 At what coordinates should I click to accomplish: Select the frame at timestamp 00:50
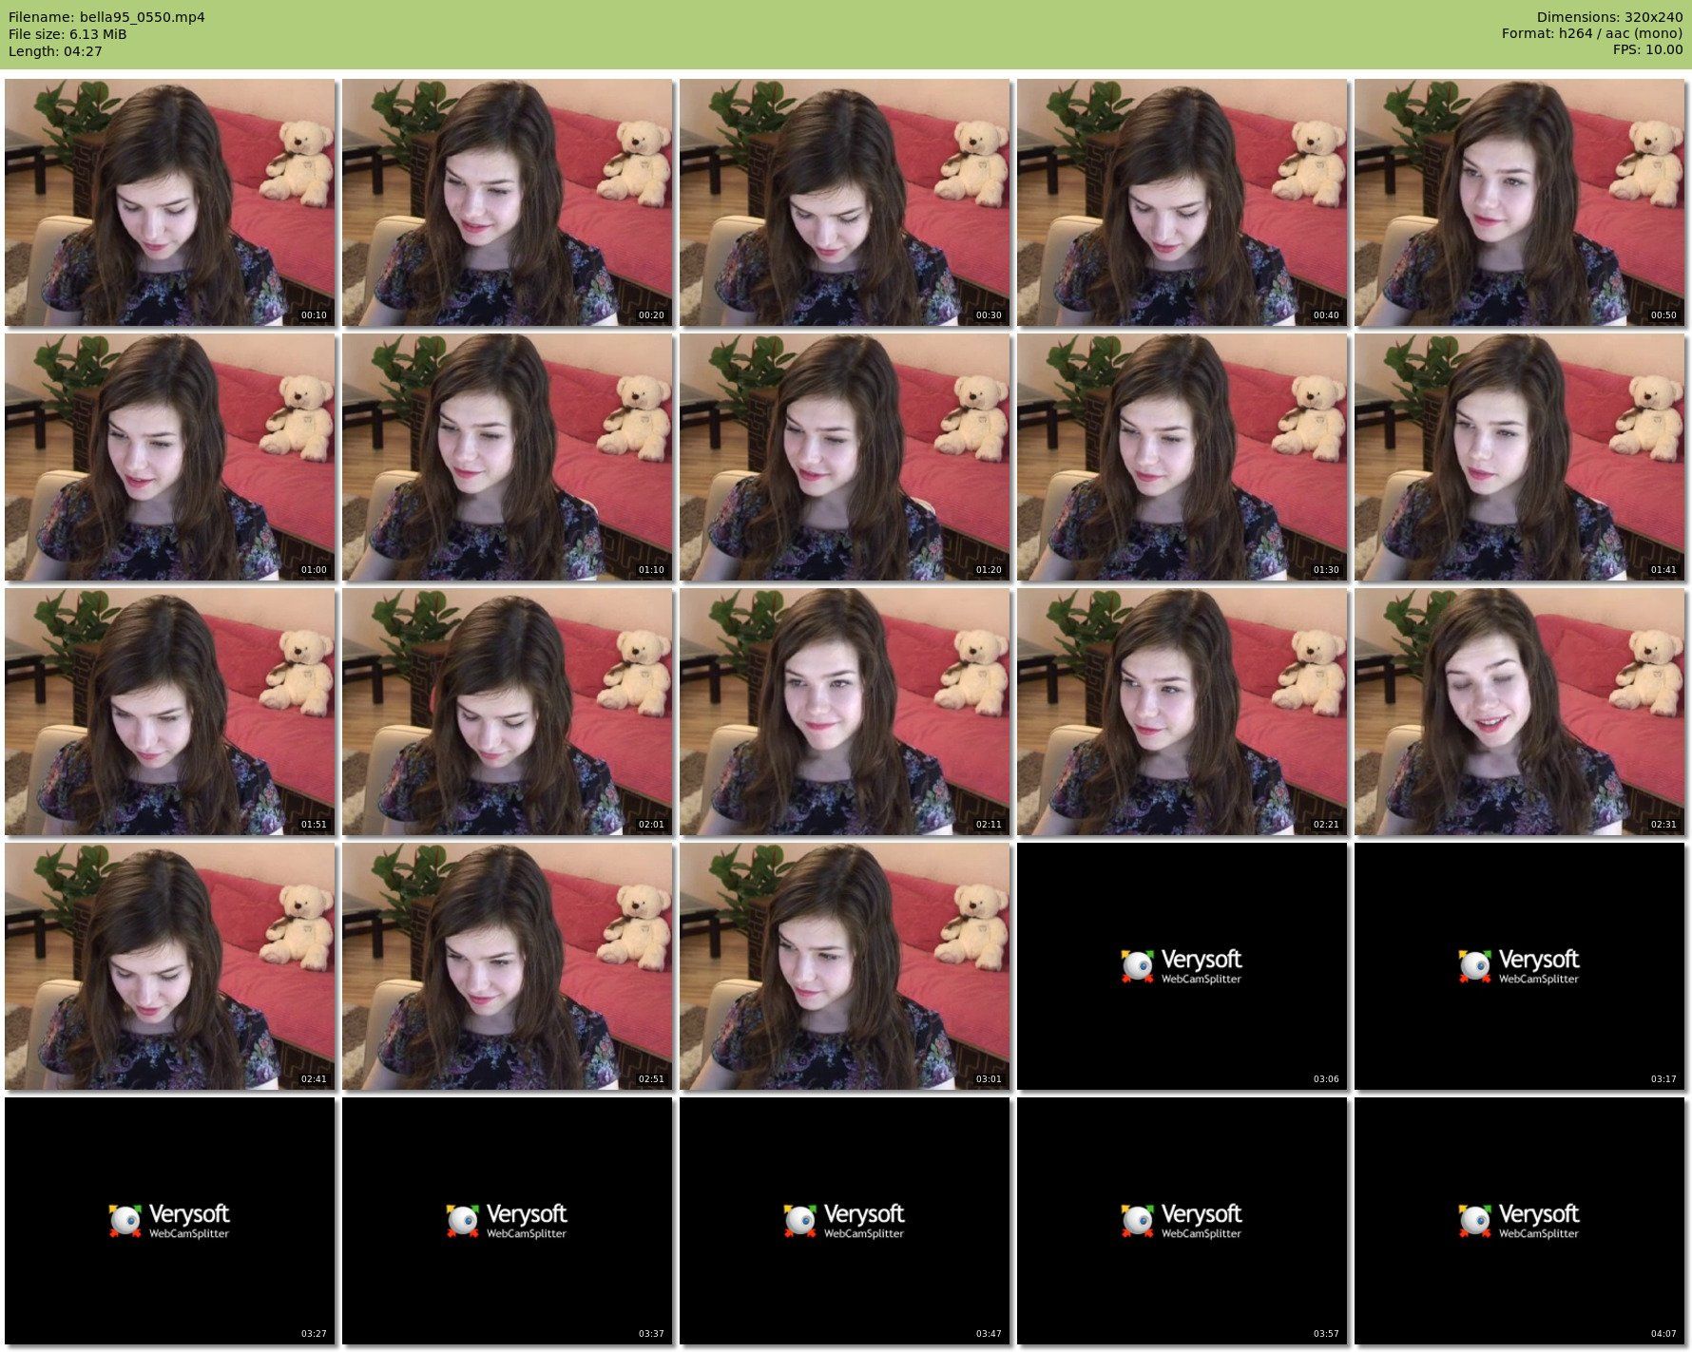(x=1519, y=202)
